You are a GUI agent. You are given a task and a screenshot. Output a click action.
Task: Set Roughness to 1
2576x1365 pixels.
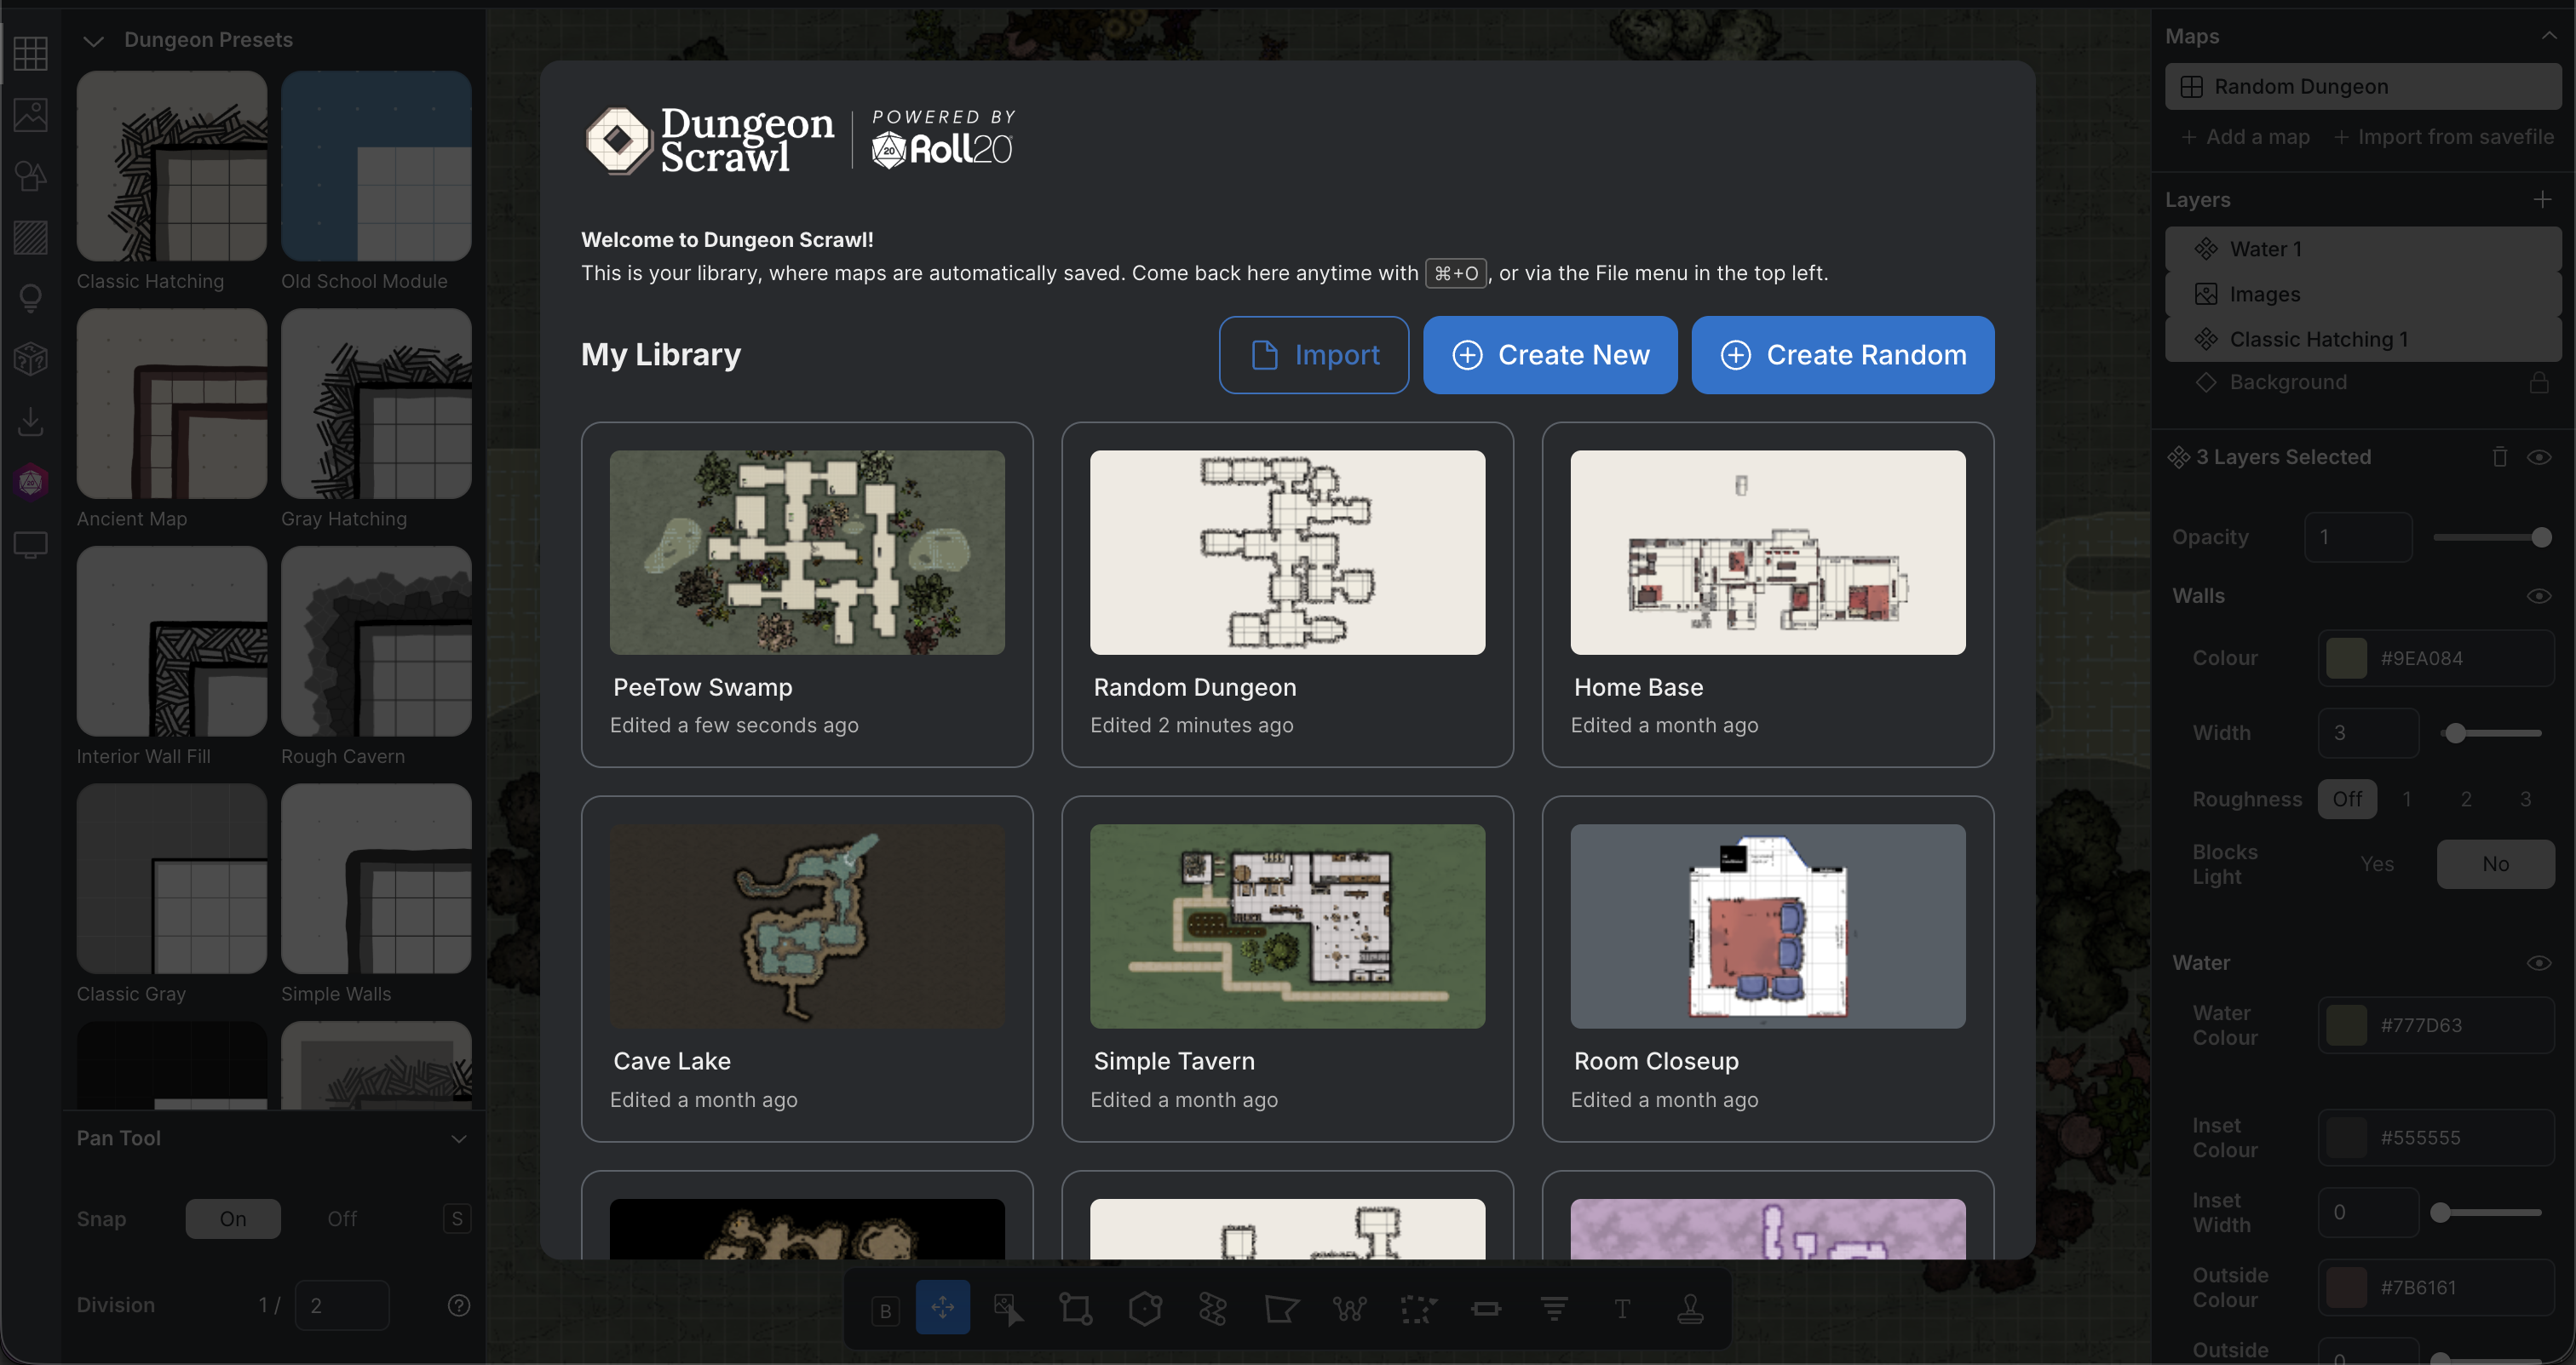[2406, 799]
